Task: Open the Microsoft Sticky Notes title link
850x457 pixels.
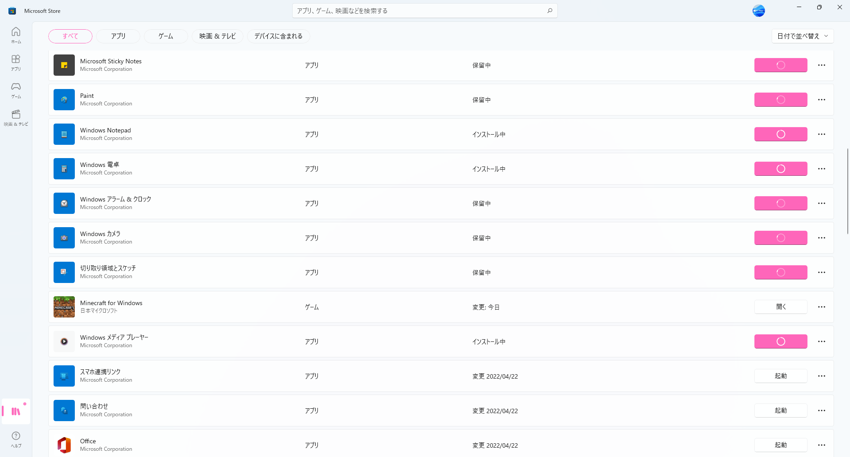Action: [x=111, y=61]
